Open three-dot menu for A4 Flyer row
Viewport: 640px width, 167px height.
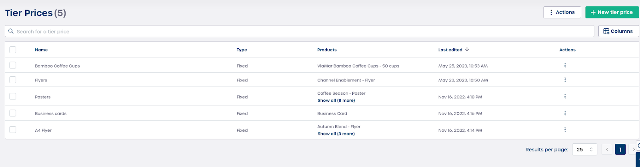565,130
